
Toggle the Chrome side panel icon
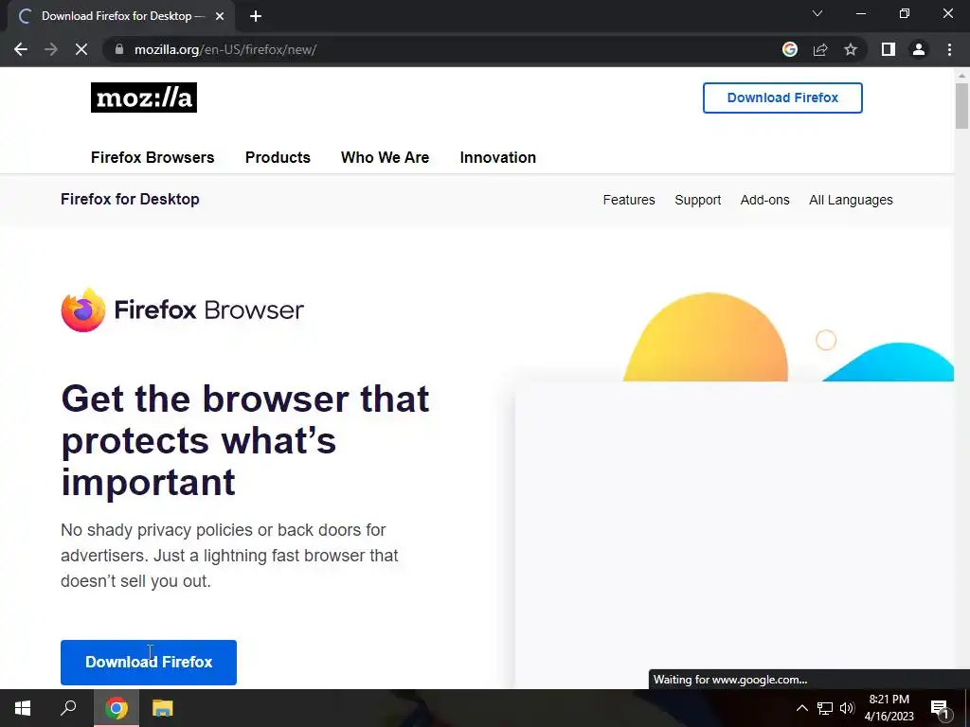tap(889, 49)
